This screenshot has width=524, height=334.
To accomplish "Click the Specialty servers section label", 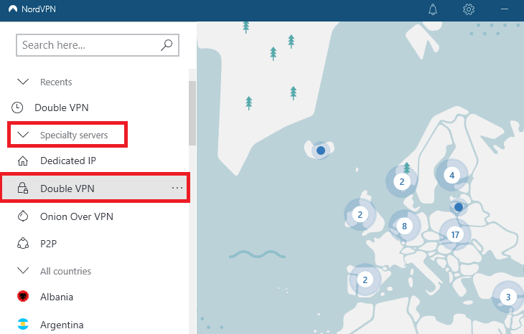I will pos(74,135).
